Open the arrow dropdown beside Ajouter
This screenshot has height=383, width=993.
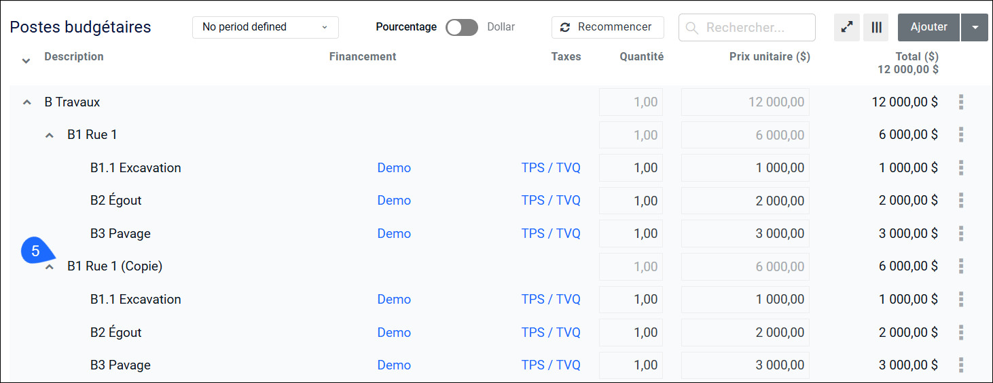975,28
